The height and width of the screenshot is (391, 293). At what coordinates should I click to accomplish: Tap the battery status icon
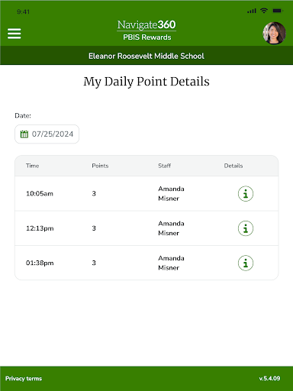tap(278, 11)
